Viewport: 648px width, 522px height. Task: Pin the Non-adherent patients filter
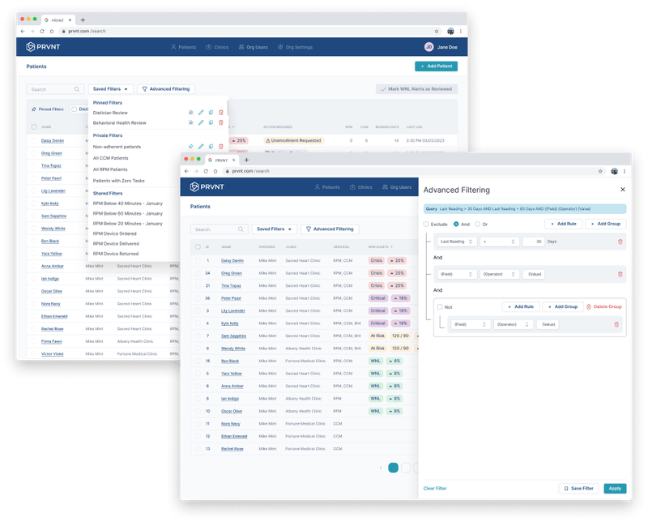[x=191, y=147]
